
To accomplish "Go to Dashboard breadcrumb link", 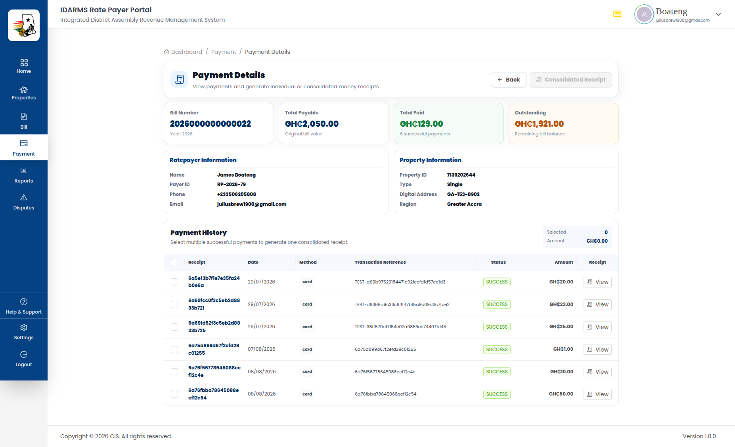I will (x=187, y=52).
